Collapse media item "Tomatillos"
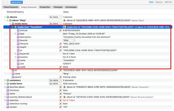Screen dimensions: 174x111 (13, 27)
